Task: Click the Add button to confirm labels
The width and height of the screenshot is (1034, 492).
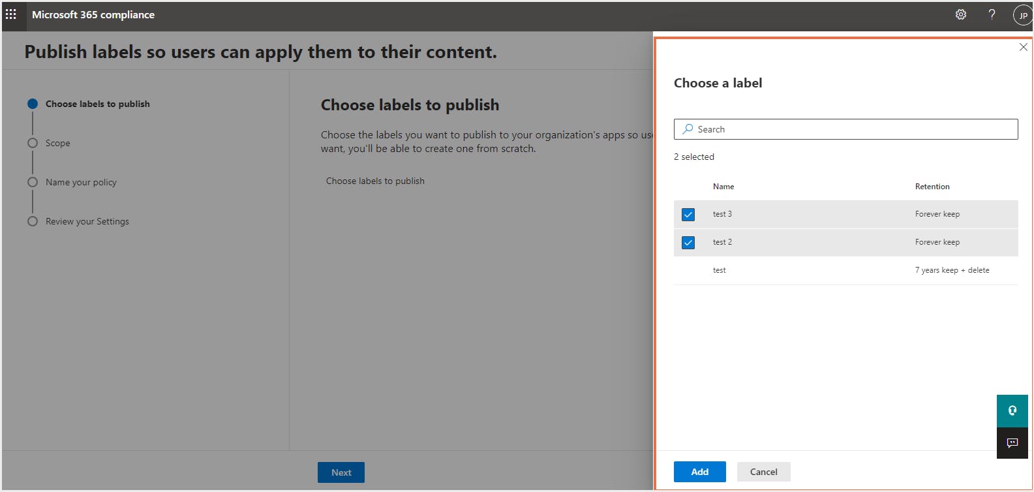Action: click(699, 471)
